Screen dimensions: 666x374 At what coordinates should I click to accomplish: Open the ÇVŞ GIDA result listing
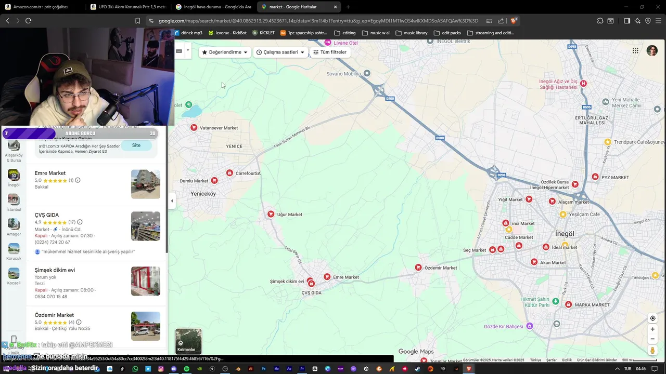[96, 233]
